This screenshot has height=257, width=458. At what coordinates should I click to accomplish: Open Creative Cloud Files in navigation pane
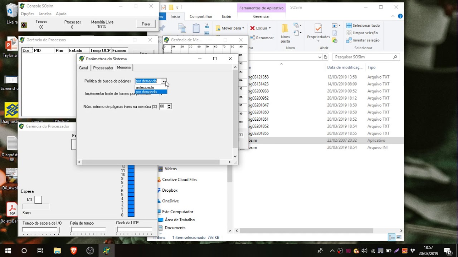[x=180, y=180]
